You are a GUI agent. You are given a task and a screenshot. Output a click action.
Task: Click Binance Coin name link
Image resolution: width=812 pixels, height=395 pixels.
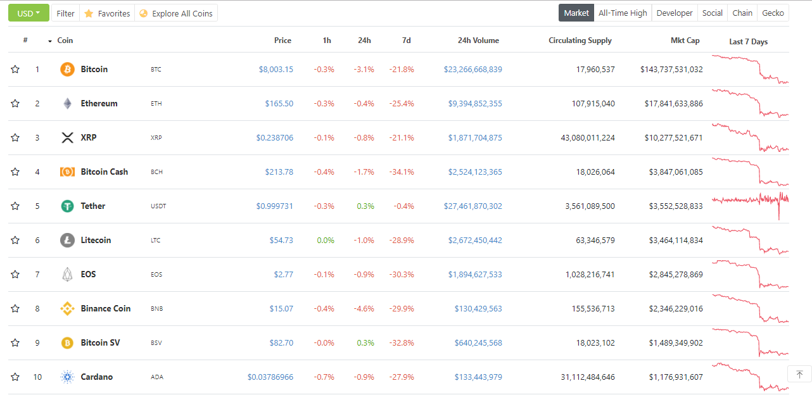(106, 309)
